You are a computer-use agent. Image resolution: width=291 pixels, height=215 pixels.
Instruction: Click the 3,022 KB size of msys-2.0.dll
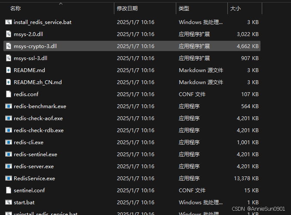coord(248,34)
